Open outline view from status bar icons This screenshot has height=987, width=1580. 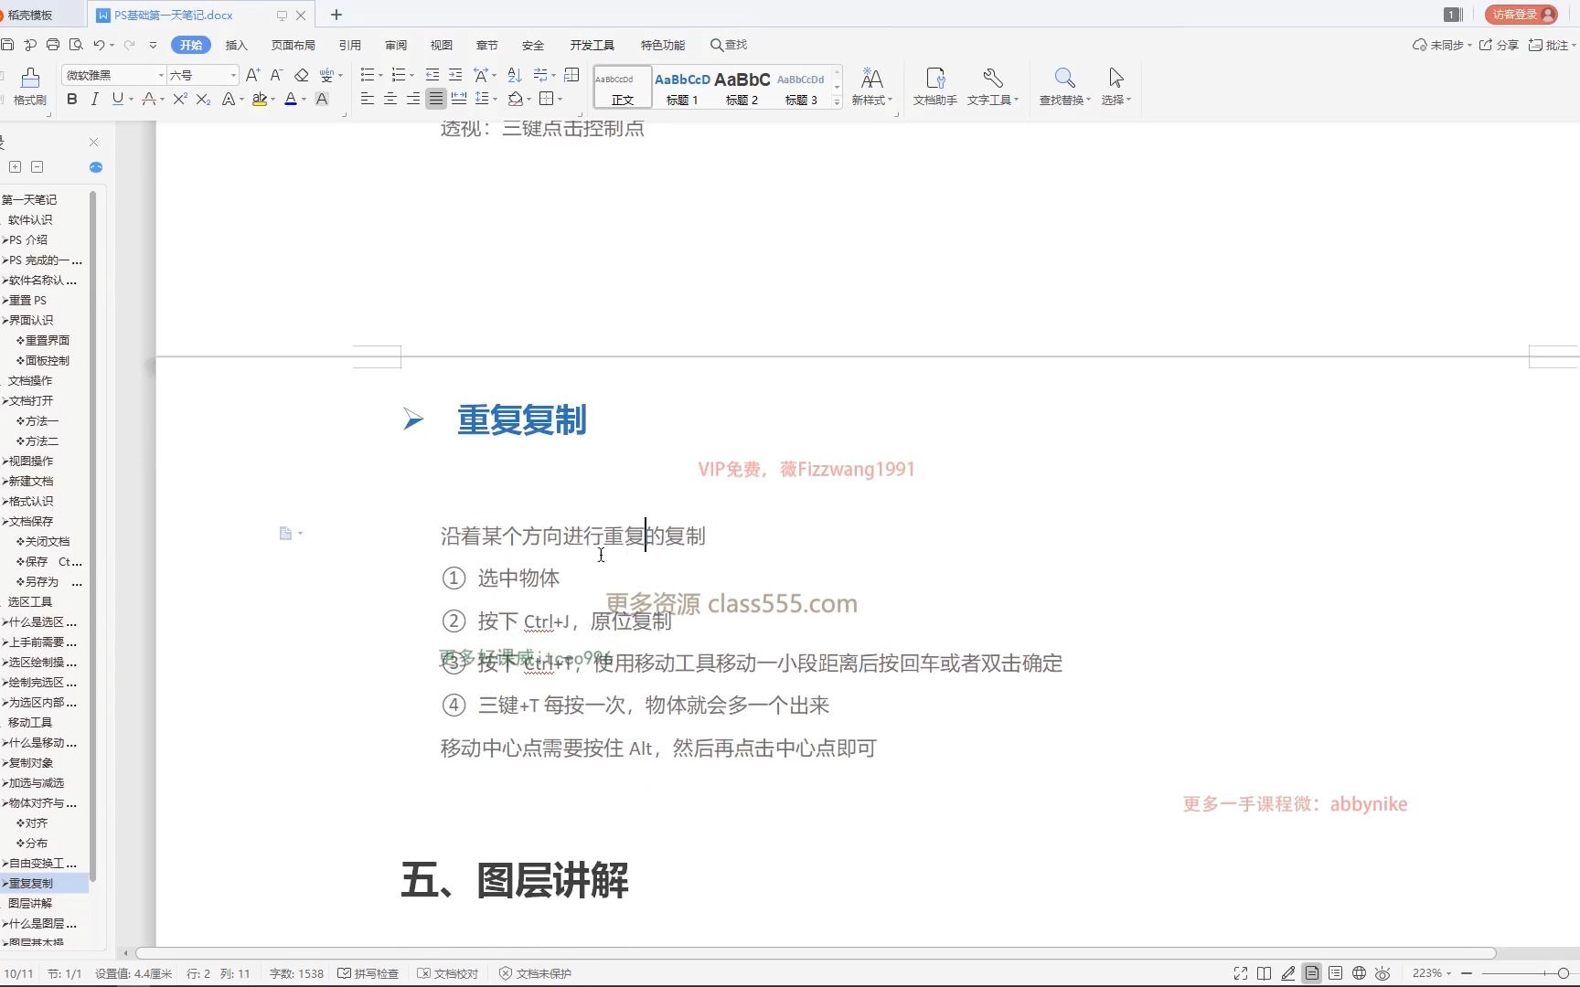1336,973
